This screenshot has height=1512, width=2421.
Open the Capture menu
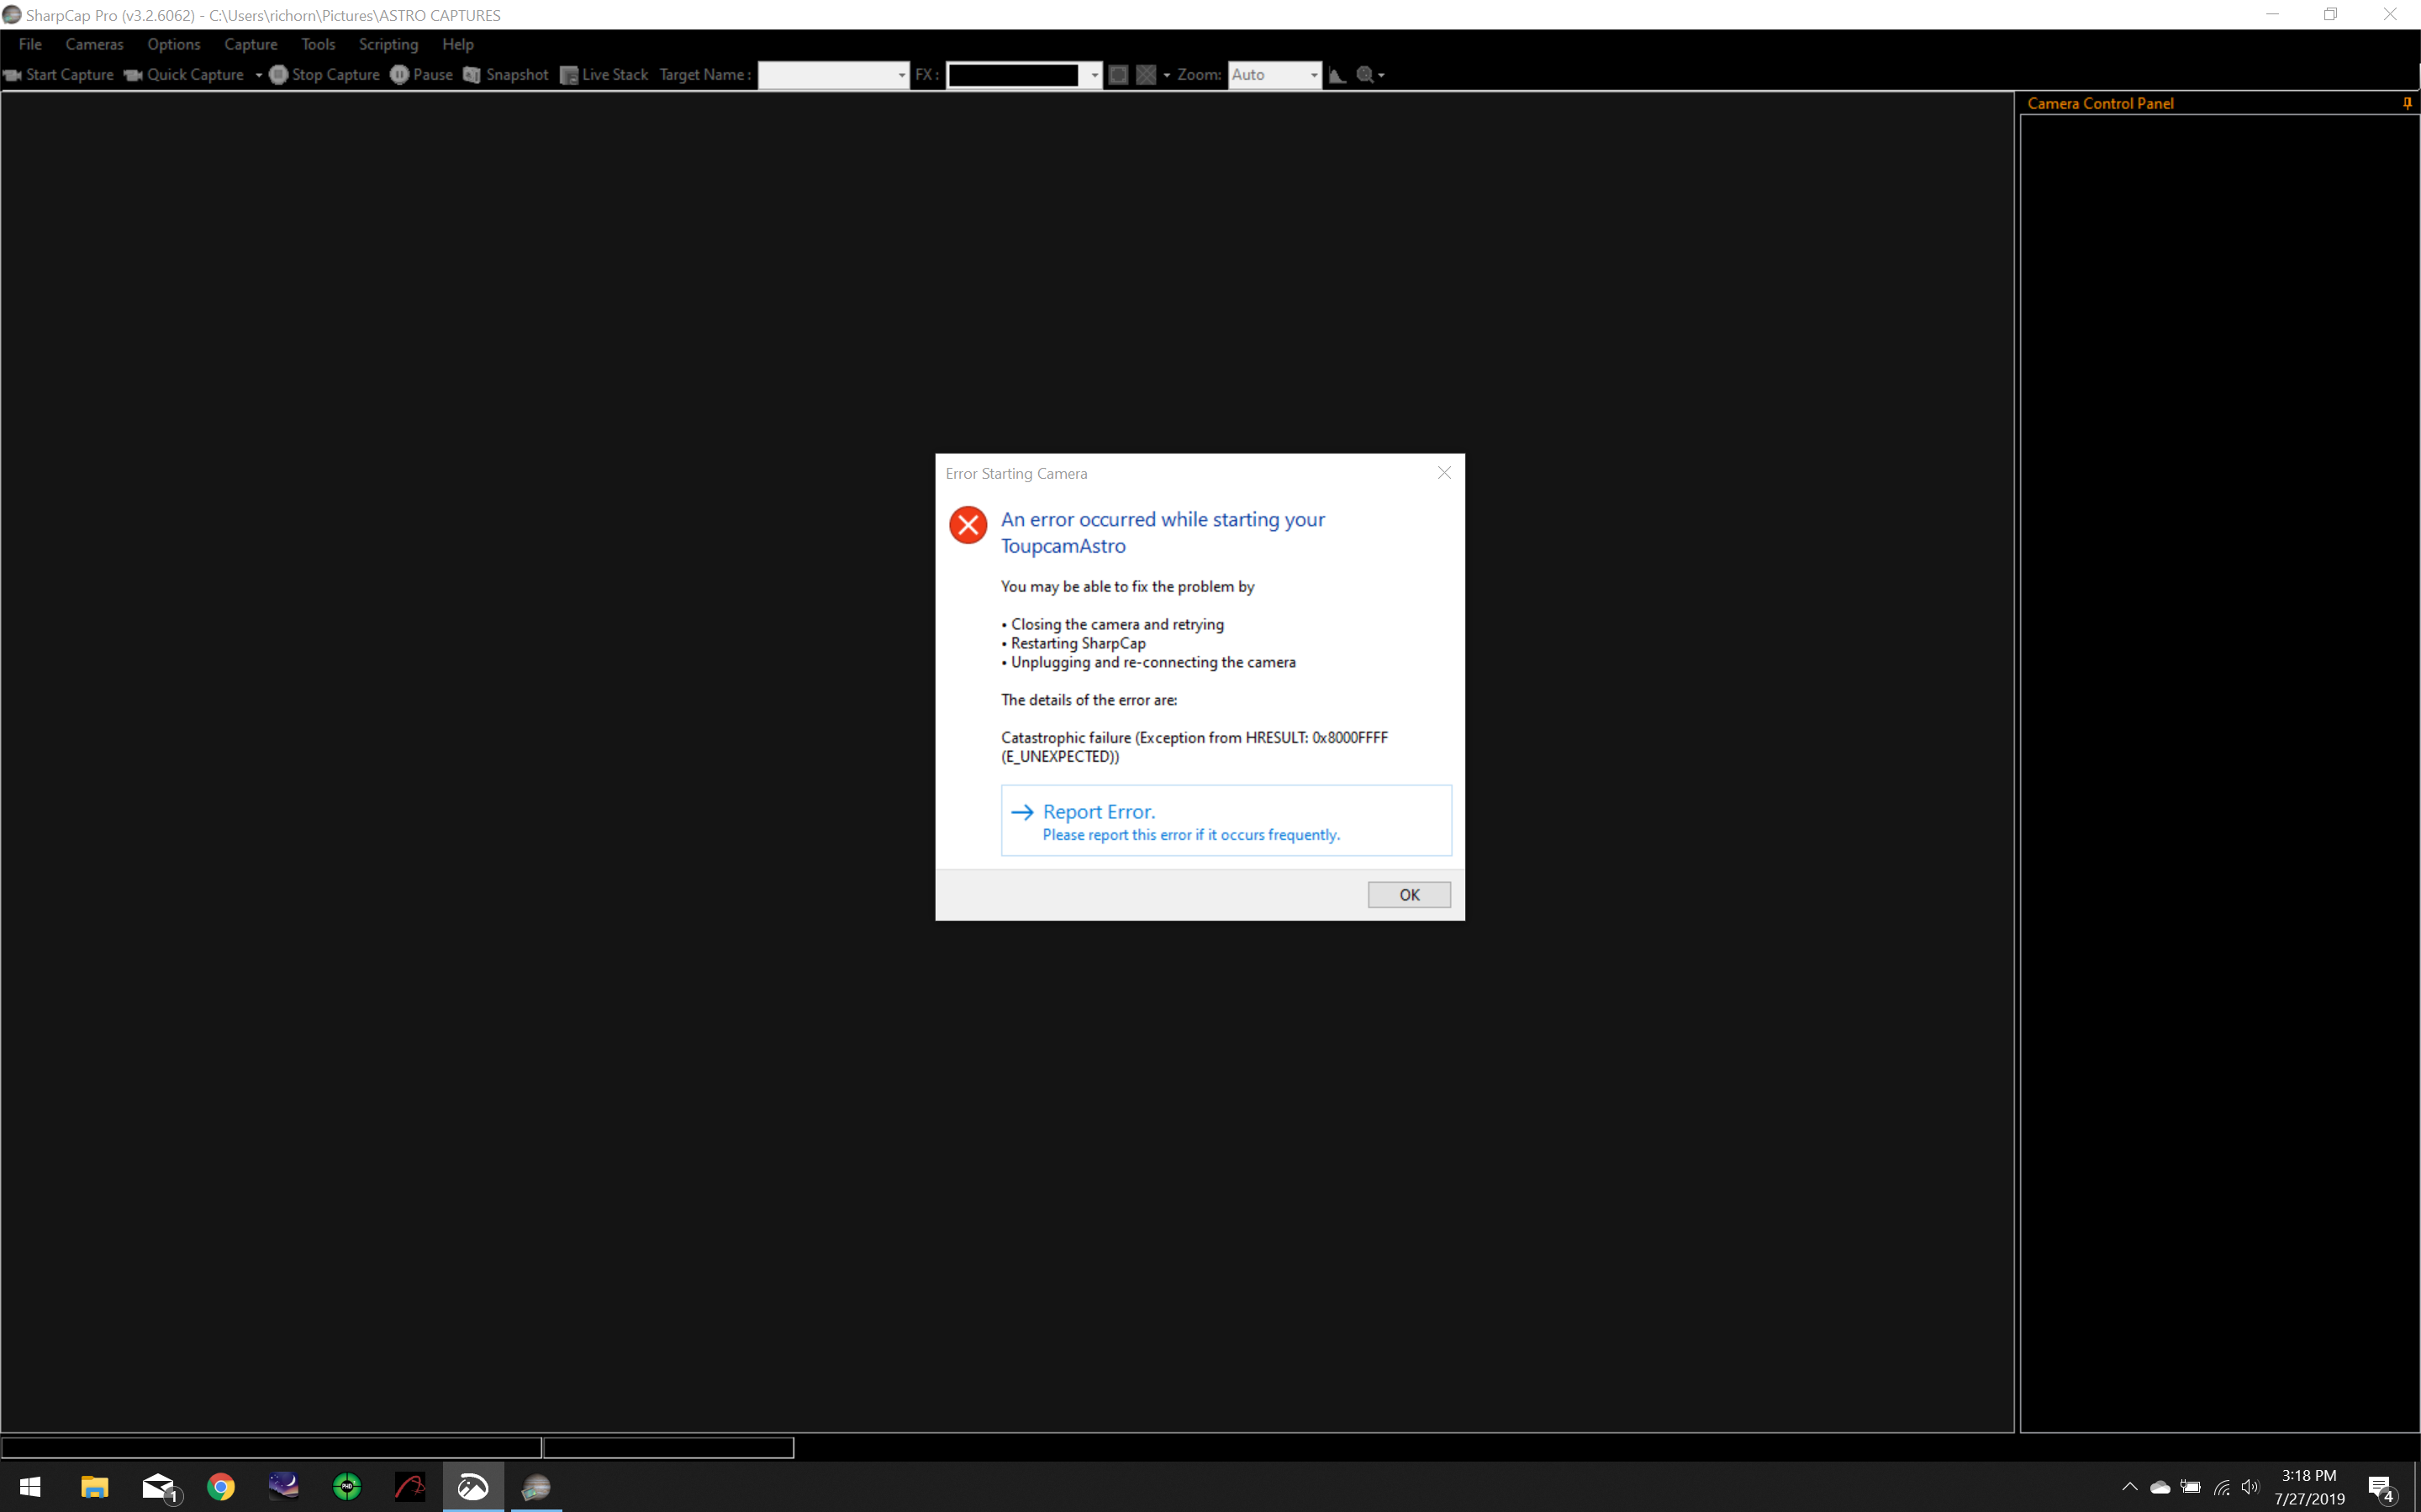click(x=251, y=44)
